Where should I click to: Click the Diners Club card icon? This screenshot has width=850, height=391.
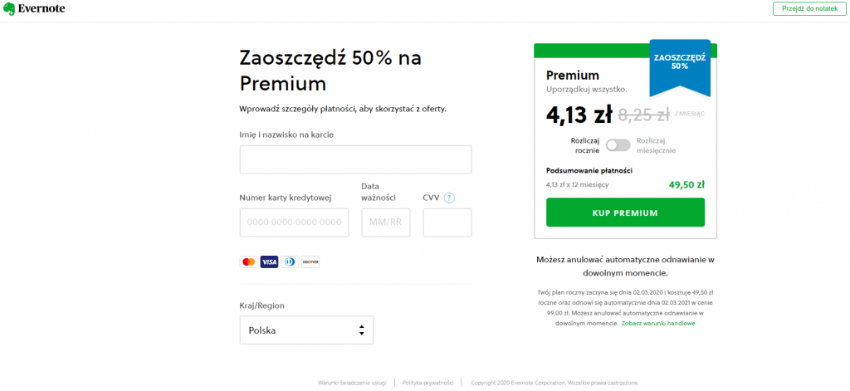pos(290,261)
